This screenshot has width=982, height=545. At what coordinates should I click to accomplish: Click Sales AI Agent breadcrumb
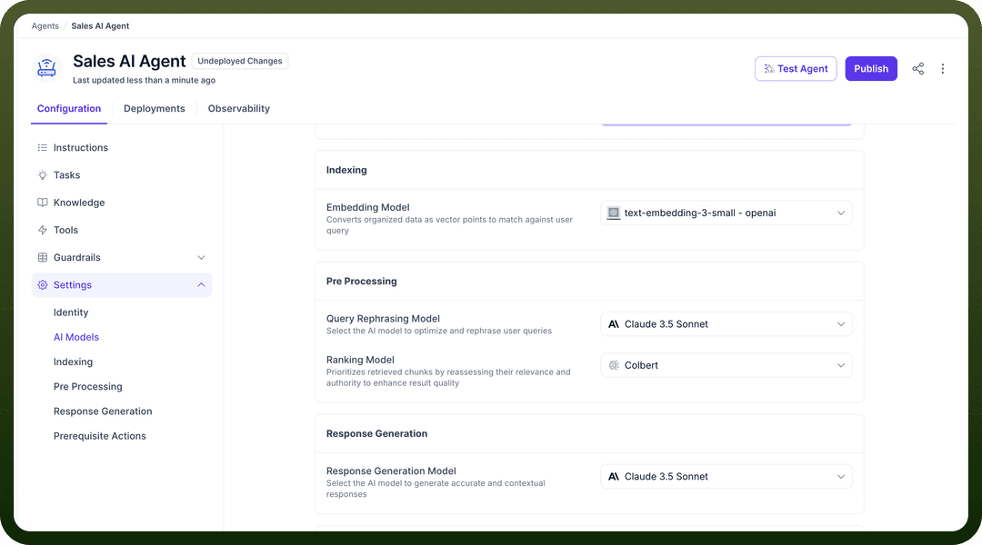point(100,26)
